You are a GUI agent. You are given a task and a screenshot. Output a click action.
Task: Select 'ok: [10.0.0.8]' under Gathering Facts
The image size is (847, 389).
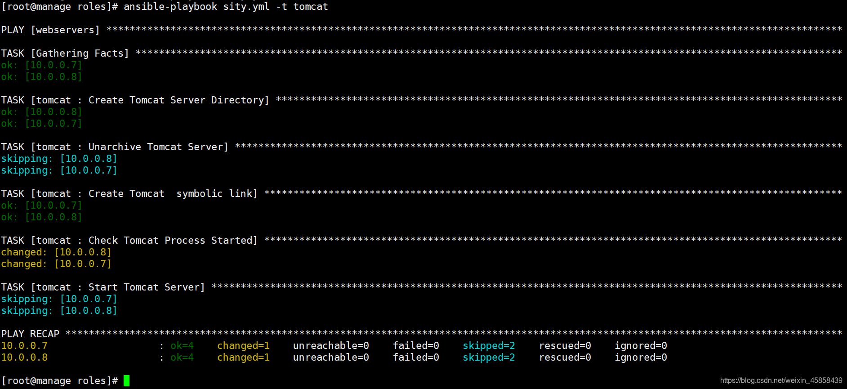(41, 77)
